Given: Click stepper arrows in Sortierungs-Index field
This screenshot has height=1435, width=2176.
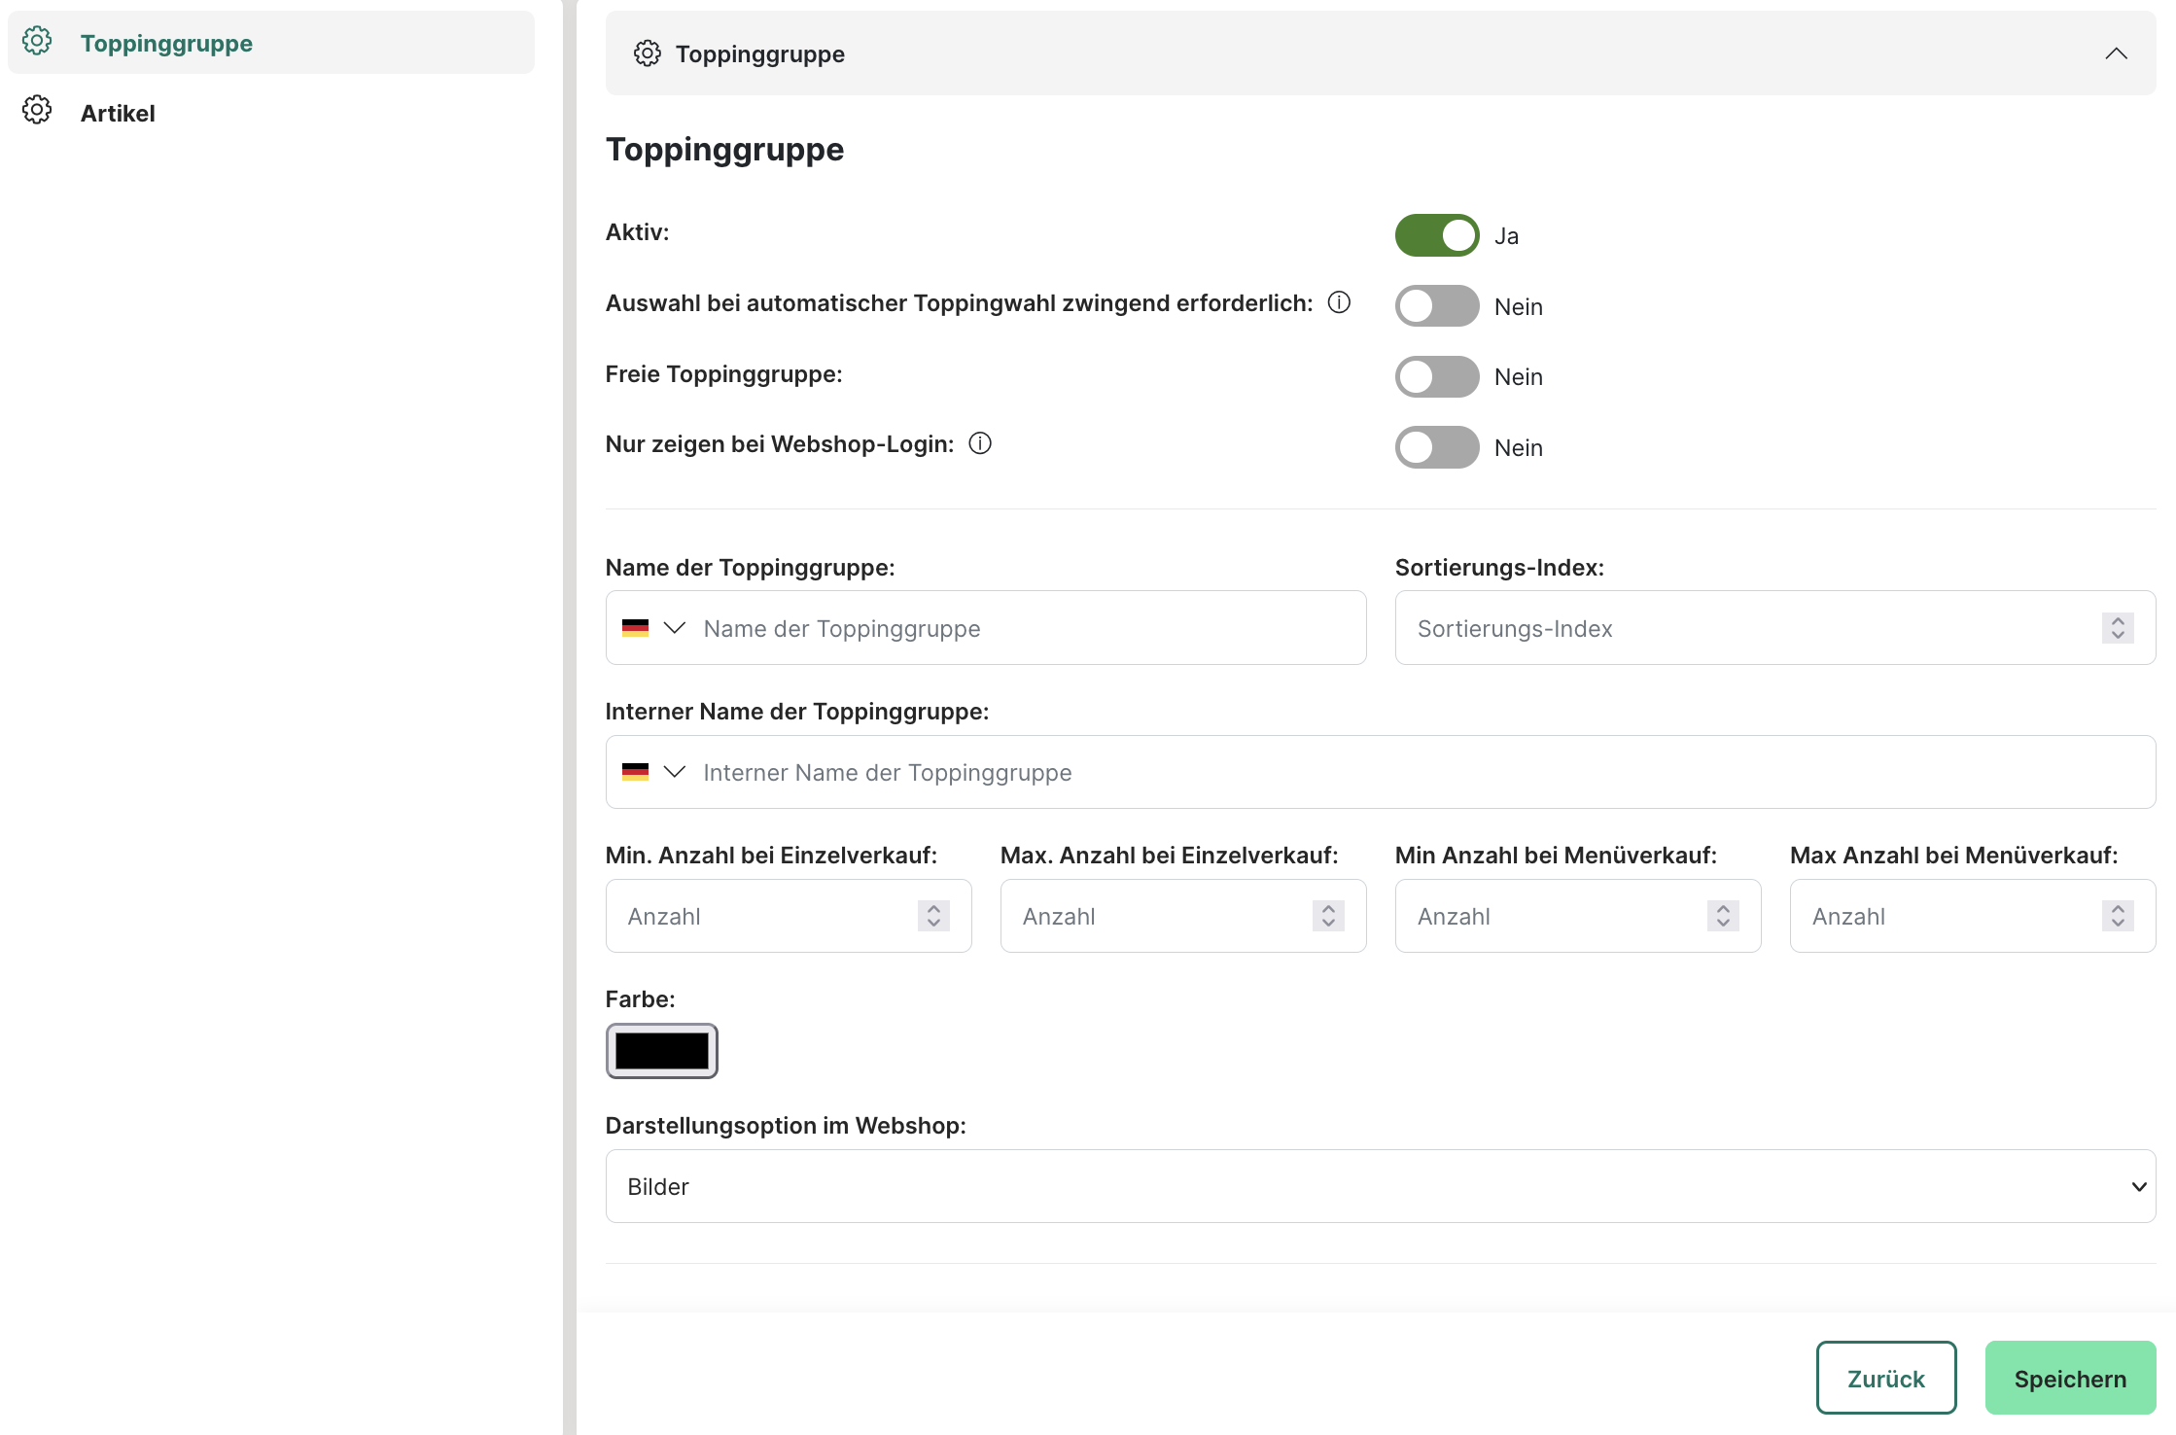Looking at the screenshot, I should [x=2117, y=628].
